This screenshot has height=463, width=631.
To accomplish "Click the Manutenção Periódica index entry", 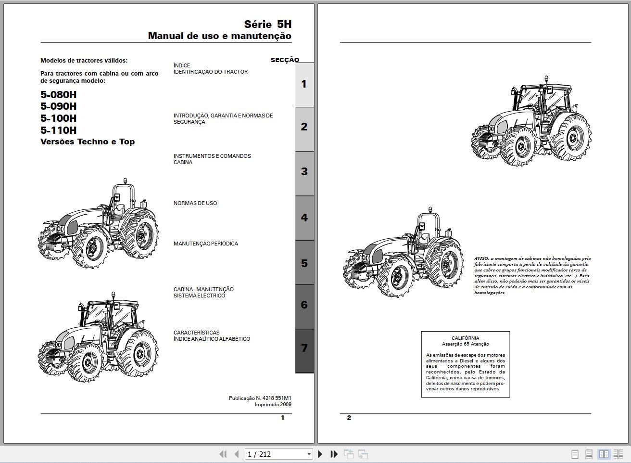I will point(205,244).
